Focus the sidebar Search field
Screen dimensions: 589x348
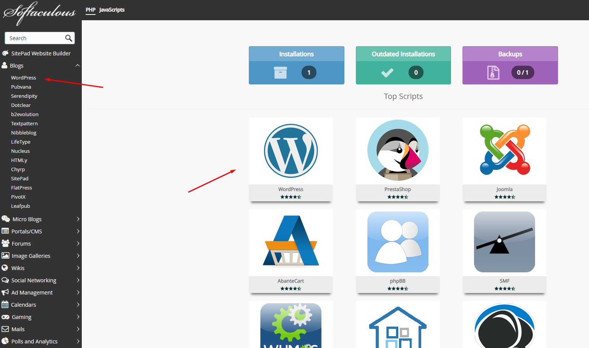pyautogui.click(x=34, y=38)
